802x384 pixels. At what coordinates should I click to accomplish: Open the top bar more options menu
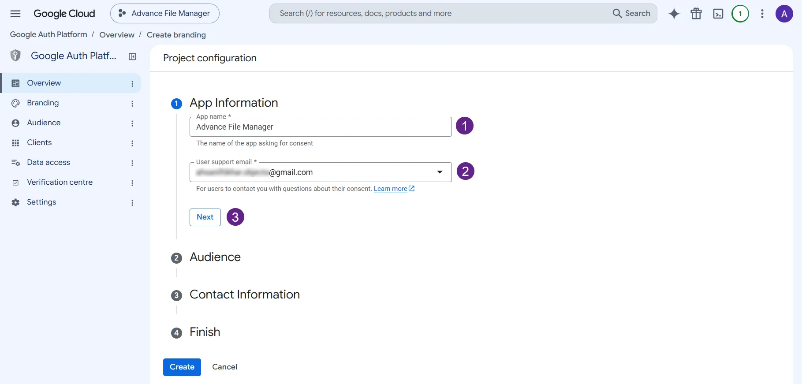[762, 14]
